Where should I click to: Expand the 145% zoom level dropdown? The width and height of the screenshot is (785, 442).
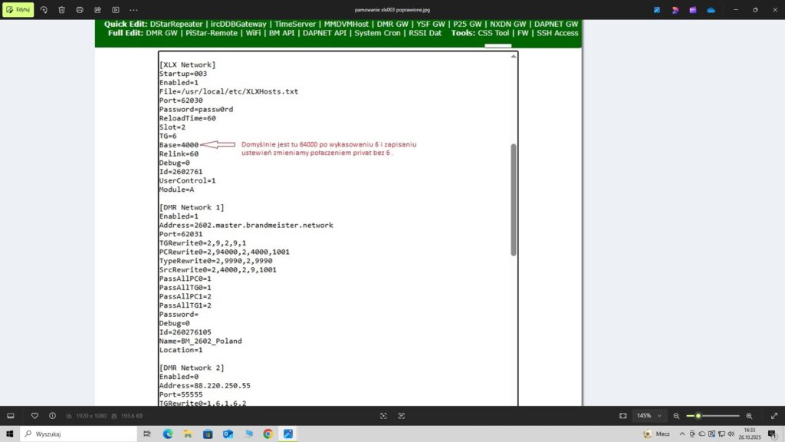(x=659, y=416)
